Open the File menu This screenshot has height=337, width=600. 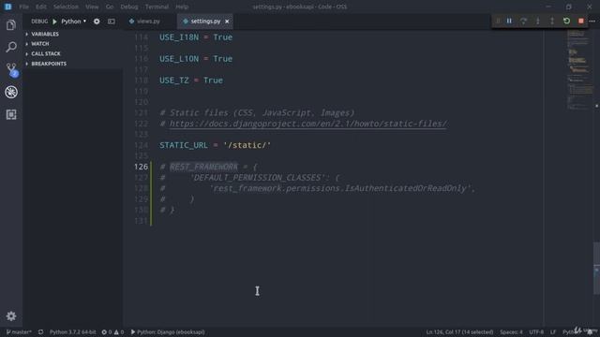point(23,7)
